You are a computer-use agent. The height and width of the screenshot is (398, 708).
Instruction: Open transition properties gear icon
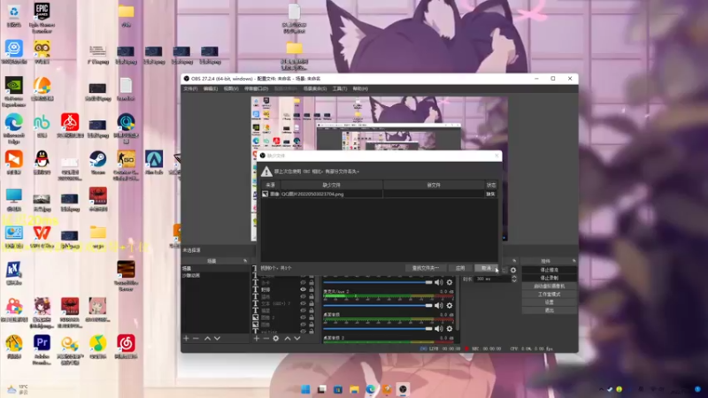513,270
